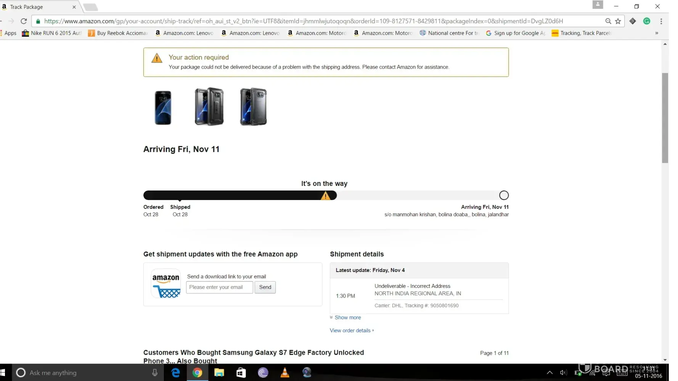
Task: Bookmark this page with the star icon
Action: (x=618, y=21)
